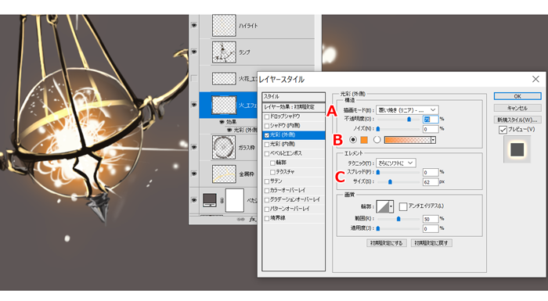The height and width of the screenshot is (301, 548).
Task: Click the 金網枠 layer thumbnail
Action: coord(224,174)
